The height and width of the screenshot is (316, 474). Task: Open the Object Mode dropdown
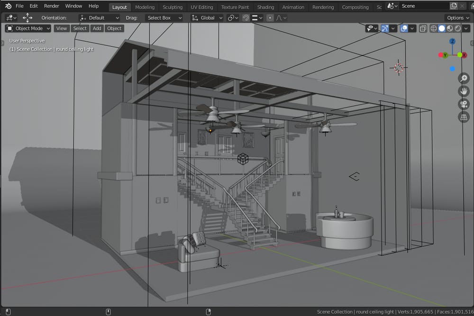coord(28,28)
